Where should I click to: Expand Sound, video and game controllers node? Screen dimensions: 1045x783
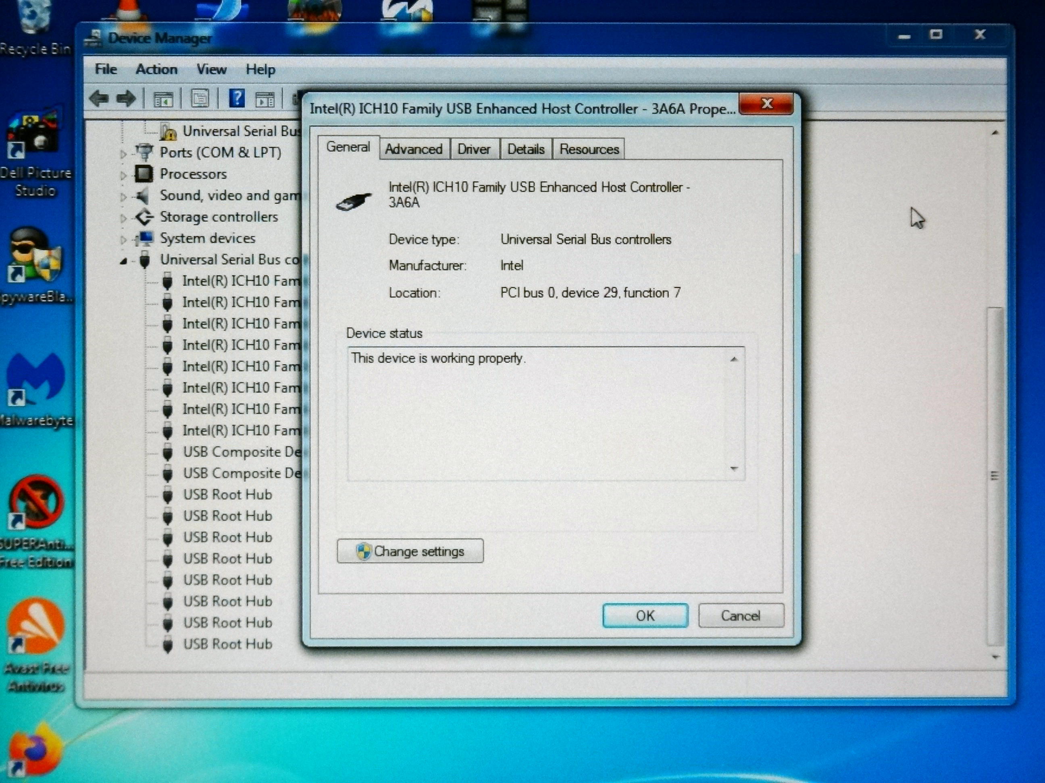pos(123,197)
